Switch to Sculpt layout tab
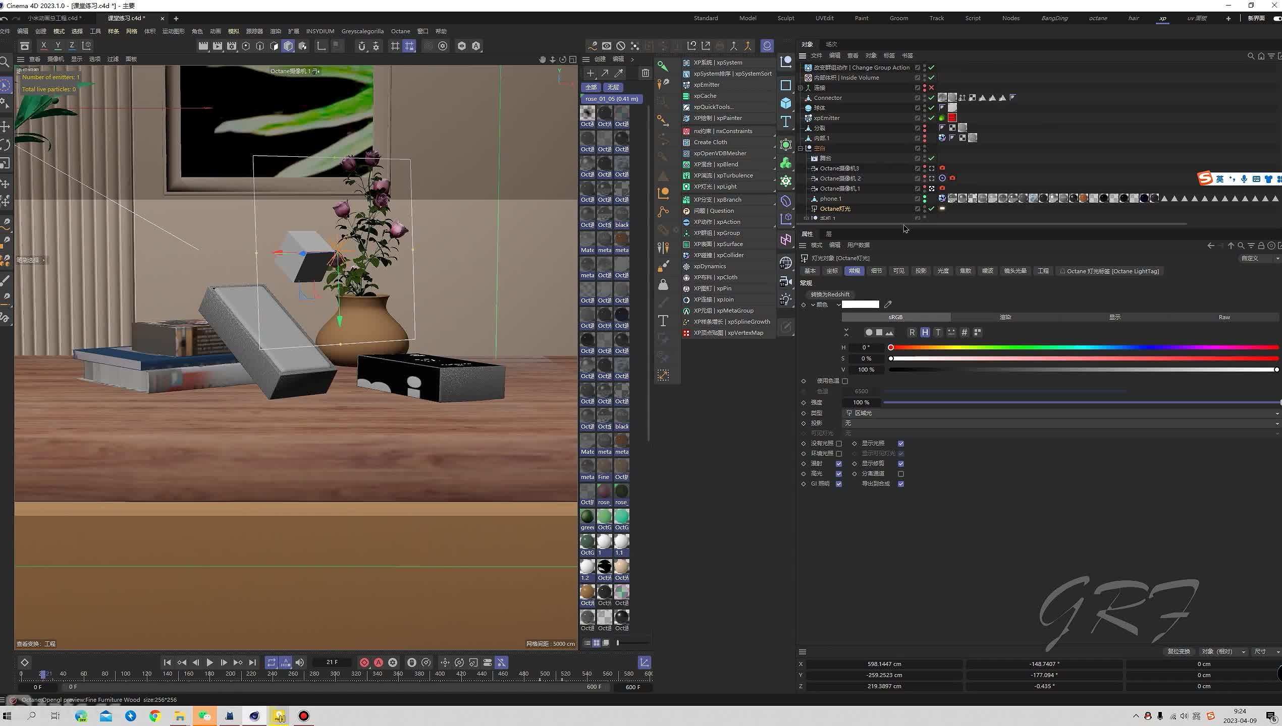1282x726 pixels. pos(786,18)
